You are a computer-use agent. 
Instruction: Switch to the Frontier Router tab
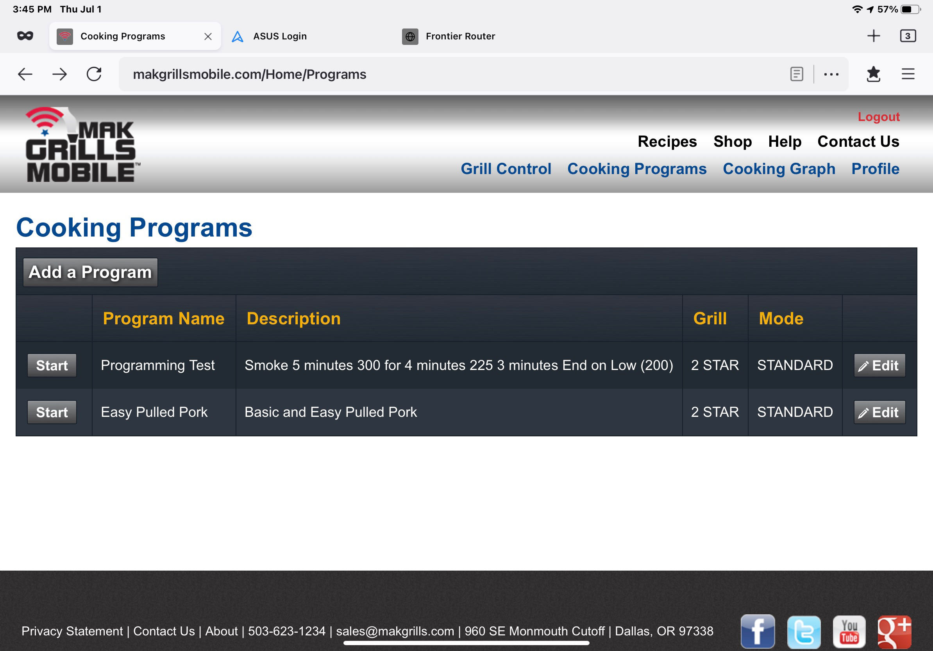[x=460, y=36]
